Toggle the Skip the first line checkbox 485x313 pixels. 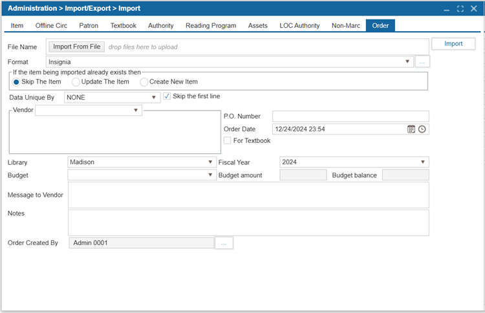tap(167, 96)
